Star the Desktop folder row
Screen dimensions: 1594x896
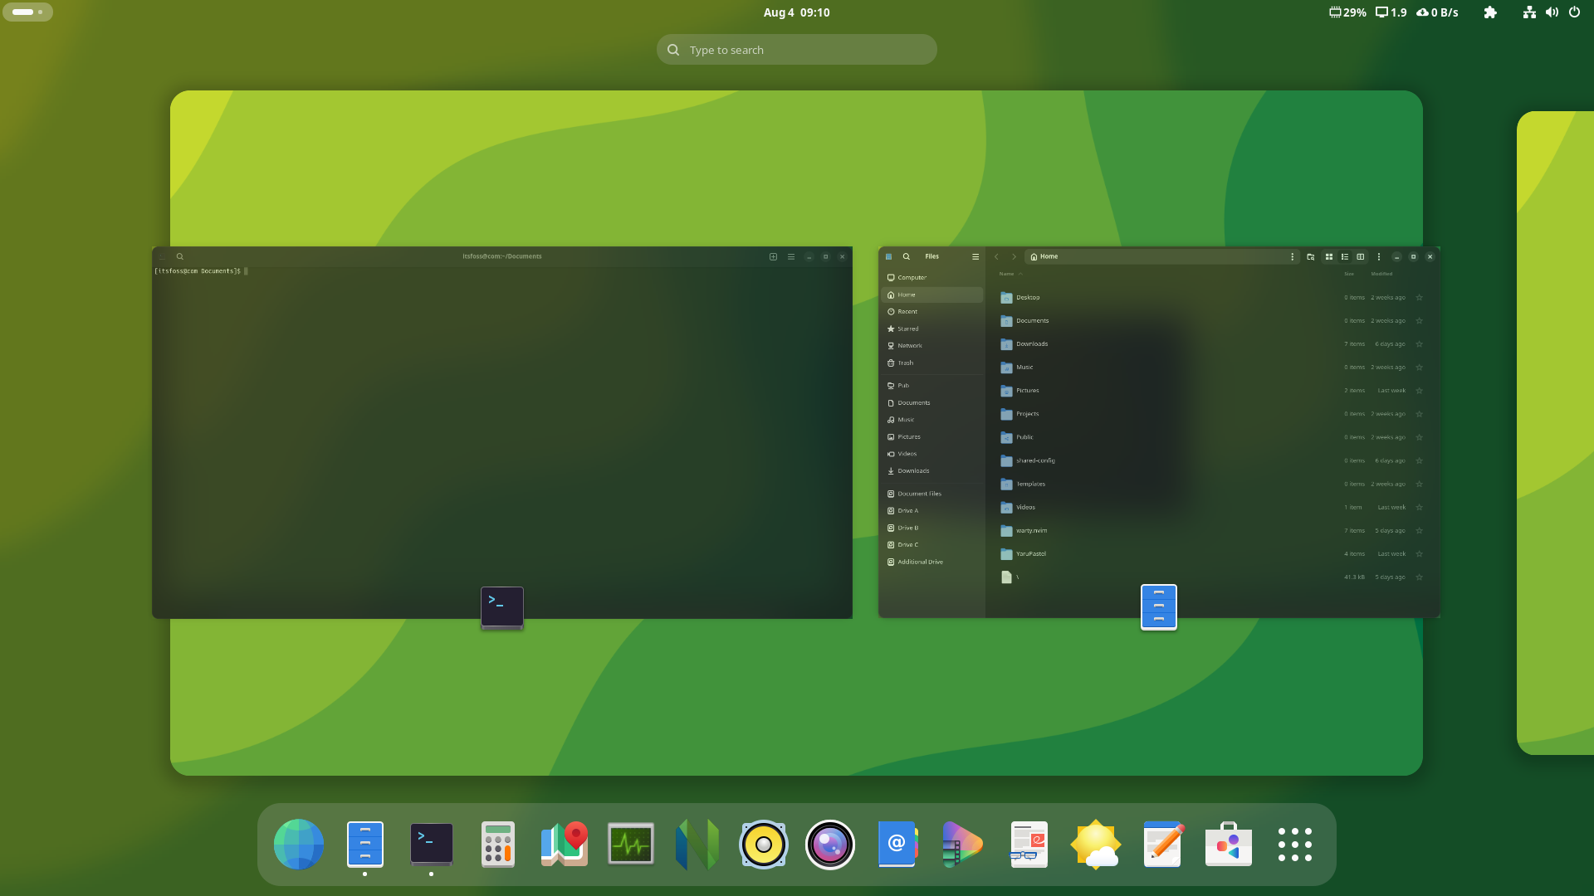pos(1419,297)
